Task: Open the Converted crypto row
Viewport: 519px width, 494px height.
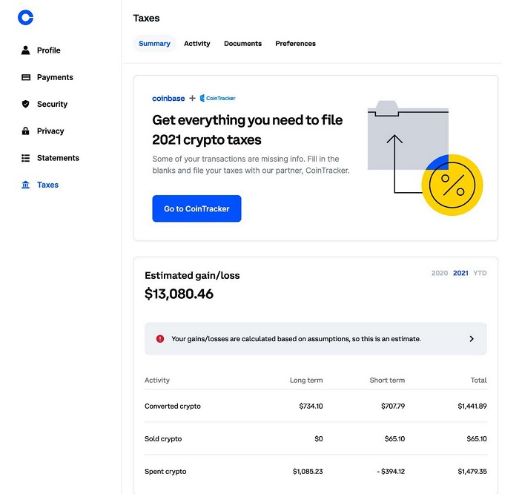Action: click(x=173, y=406)
